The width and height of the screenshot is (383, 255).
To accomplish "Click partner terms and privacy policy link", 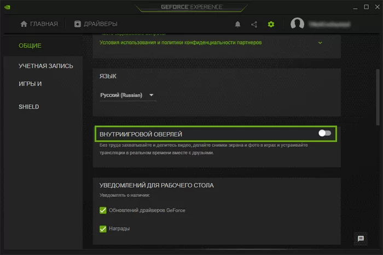I will (181, 43).
